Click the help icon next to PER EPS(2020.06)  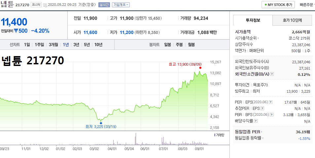(271, 102)
